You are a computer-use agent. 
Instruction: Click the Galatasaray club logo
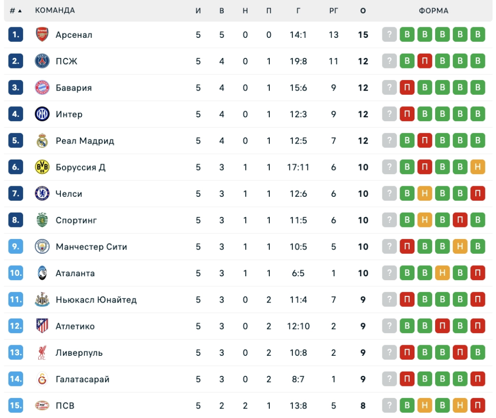tap(42, 379)
